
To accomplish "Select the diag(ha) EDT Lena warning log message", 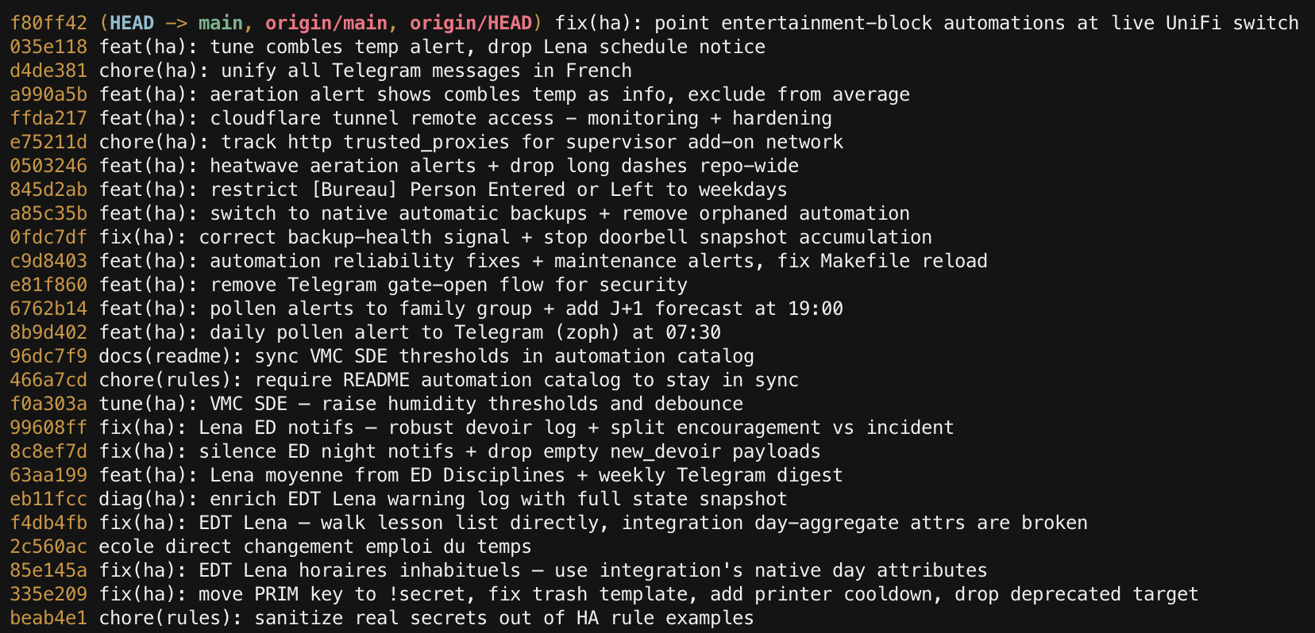I will [x=443, y=499].
